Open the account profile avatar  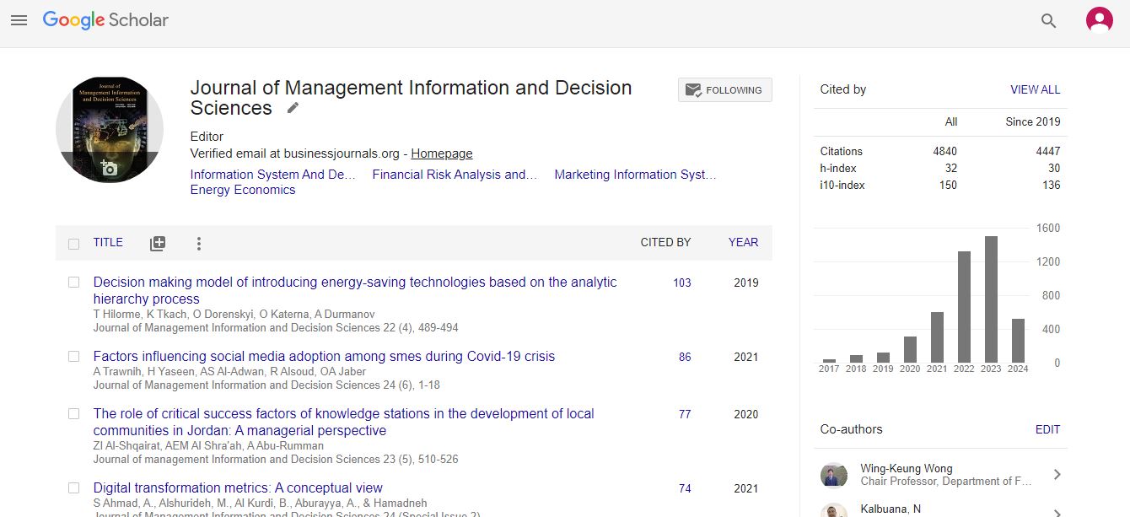coord(1099,20)
